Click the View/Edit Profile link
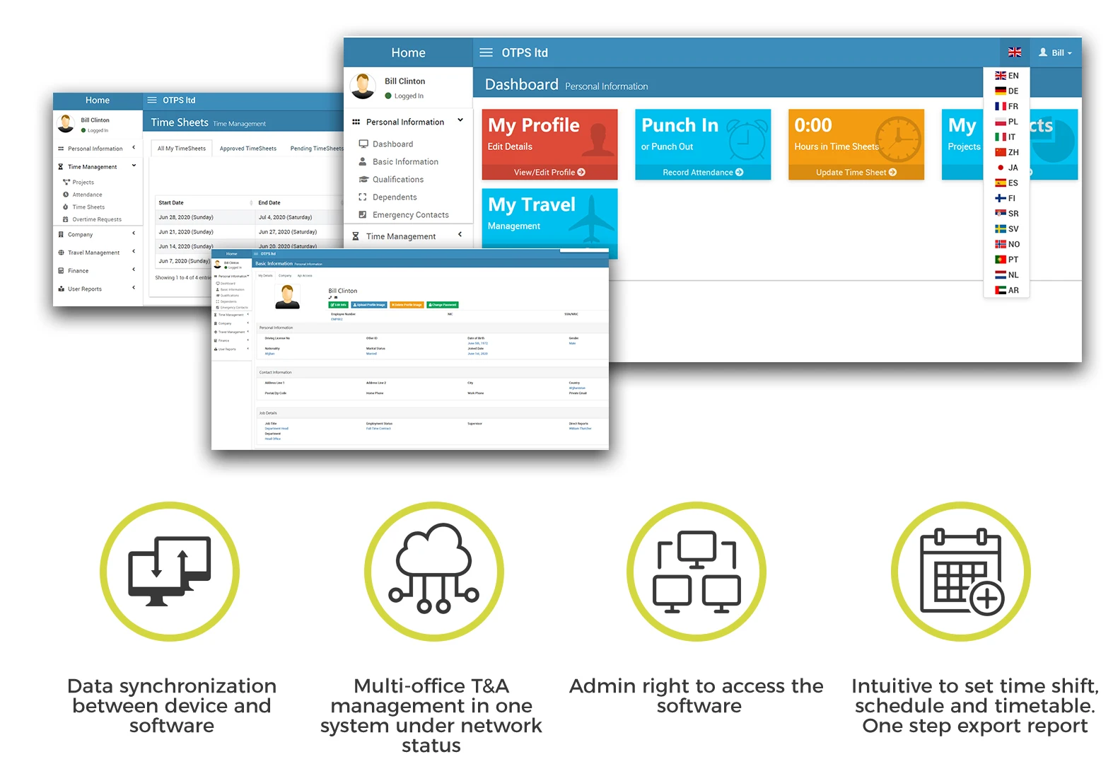This screenshot has width=1113, height=781. (x=549, y=172)
